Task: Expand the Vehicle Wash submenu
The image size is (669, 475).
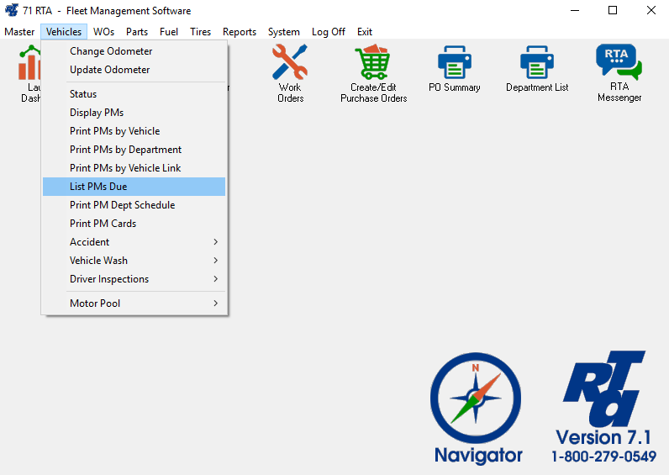Action: [x=134, y=261]
